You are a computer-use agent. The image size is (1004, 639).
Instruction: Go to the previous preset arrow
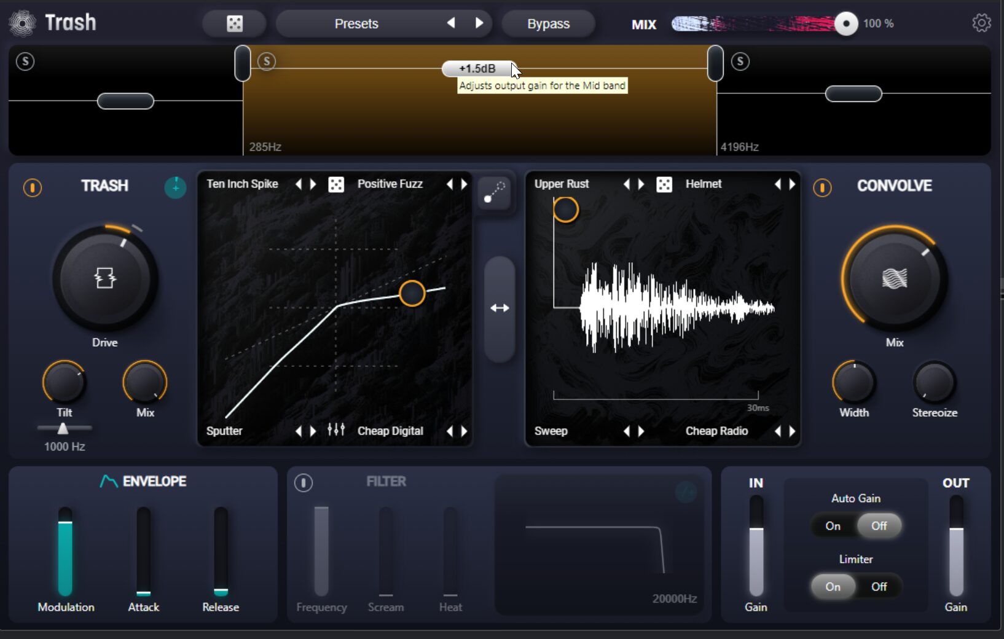click(x=451, y=23)
